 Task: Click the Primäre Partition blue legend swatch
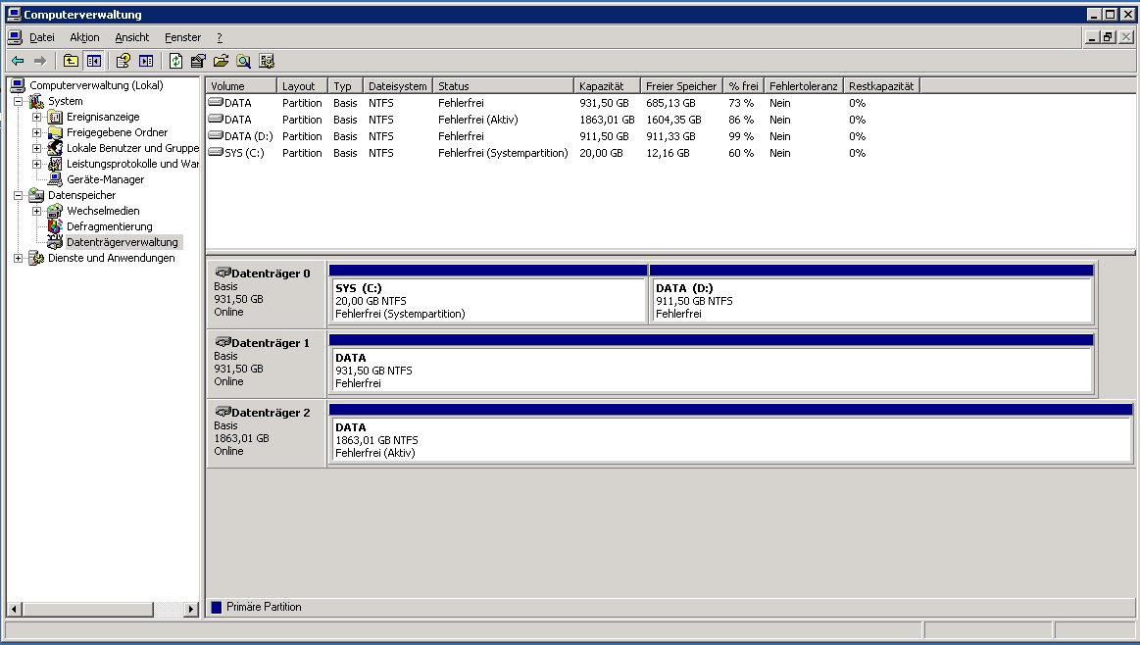pos(216,607)
